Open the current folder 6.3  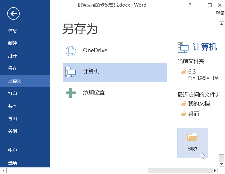pyautogui.click(x=192, y=71)
